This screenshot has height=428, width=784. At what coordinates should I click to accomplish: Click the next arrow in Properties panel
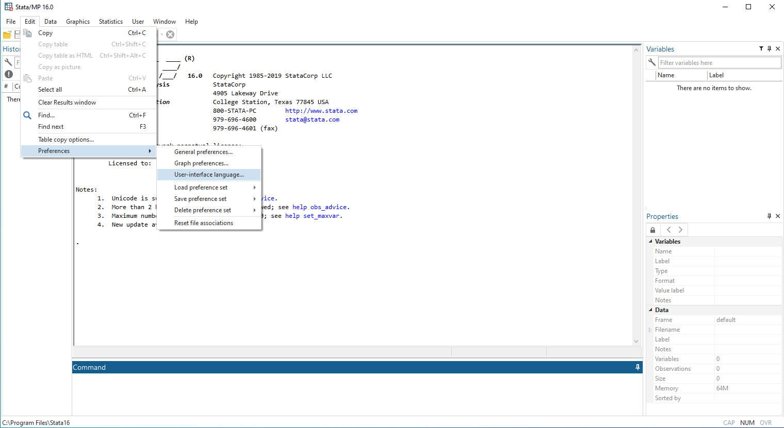pyautogui.click(x=680, y=230)
